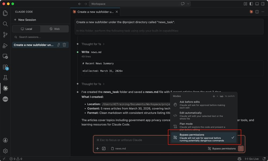The image size is (268, 161).
Task: Switch to the Web sessions tab
Action: (54, 29)
